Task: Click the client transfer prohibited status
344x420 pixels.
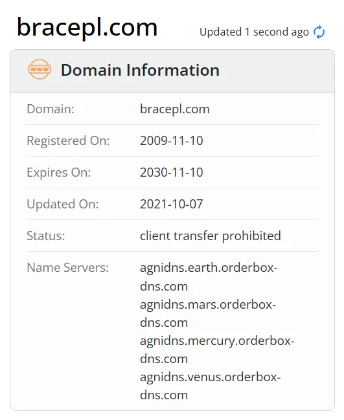Action: tap(211, 236)
